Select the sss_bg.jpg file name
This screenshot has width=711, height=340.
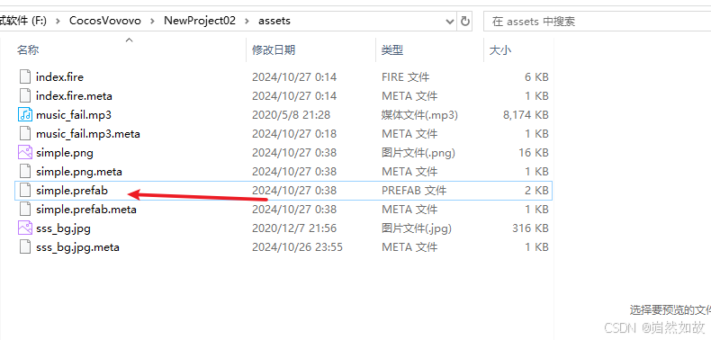click(x=63, y=228)
